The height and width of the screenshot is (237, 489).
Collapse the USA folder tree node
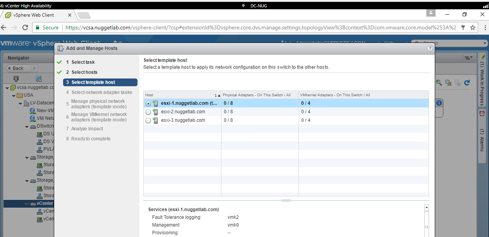click(14, 95)
